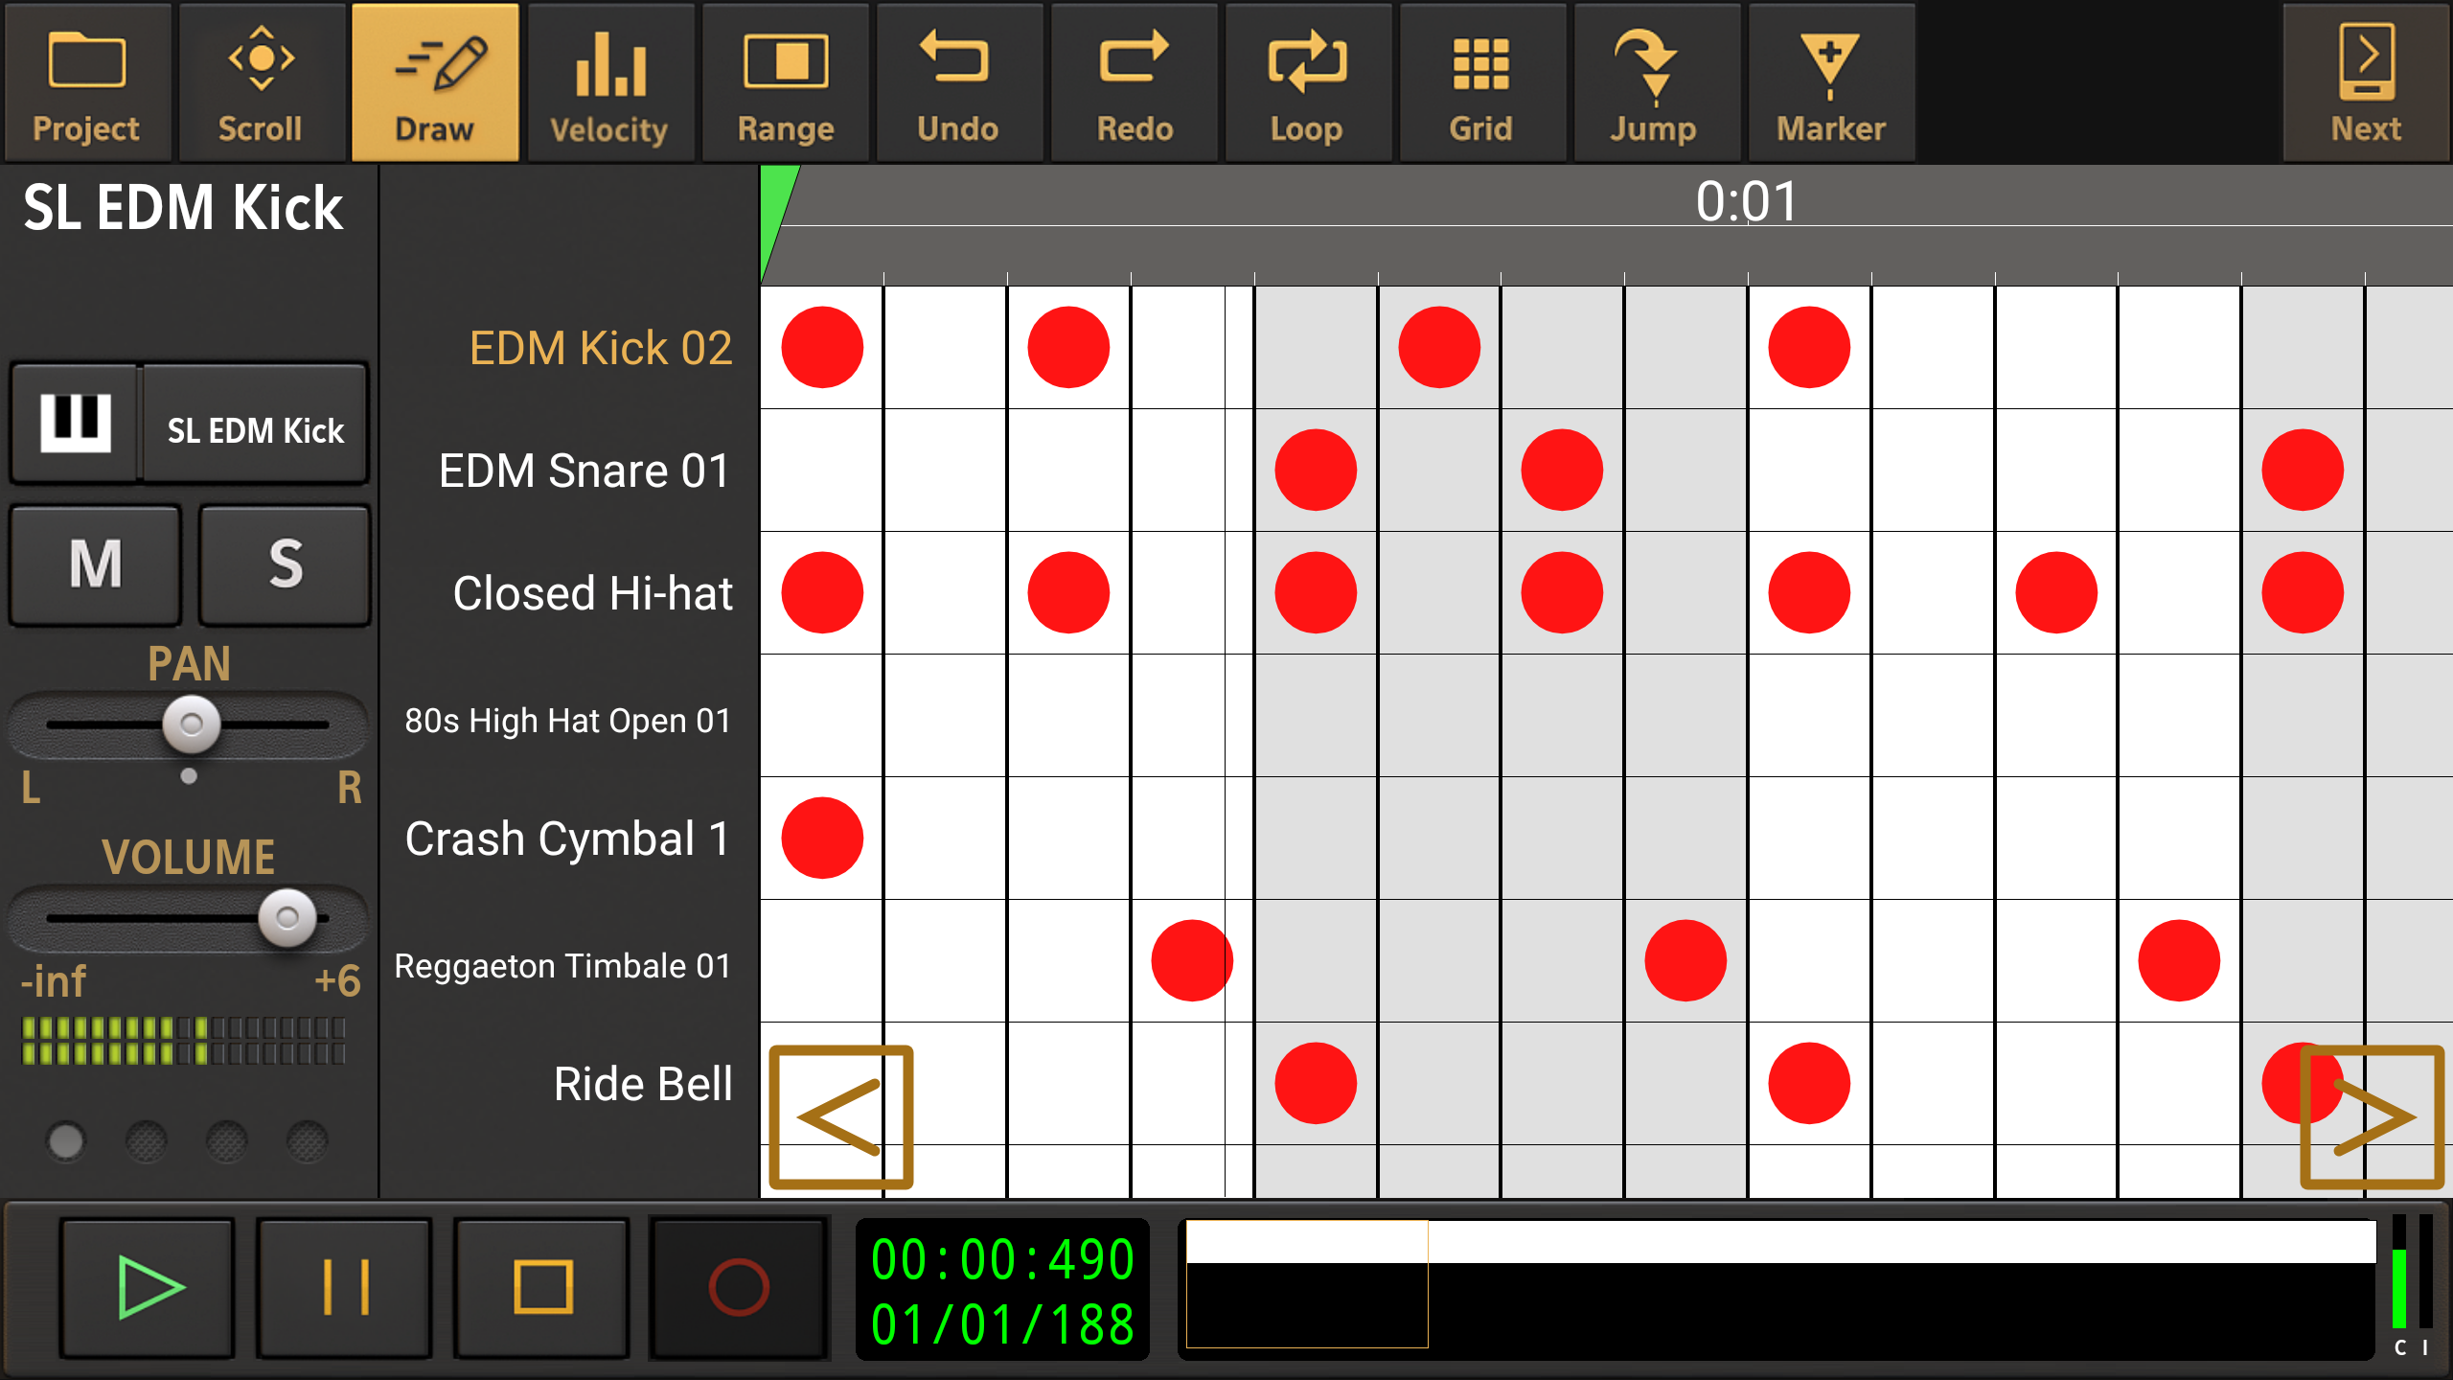2453x1380 pixels.
Task: Add a Marker
Action: click(1831, 82)
